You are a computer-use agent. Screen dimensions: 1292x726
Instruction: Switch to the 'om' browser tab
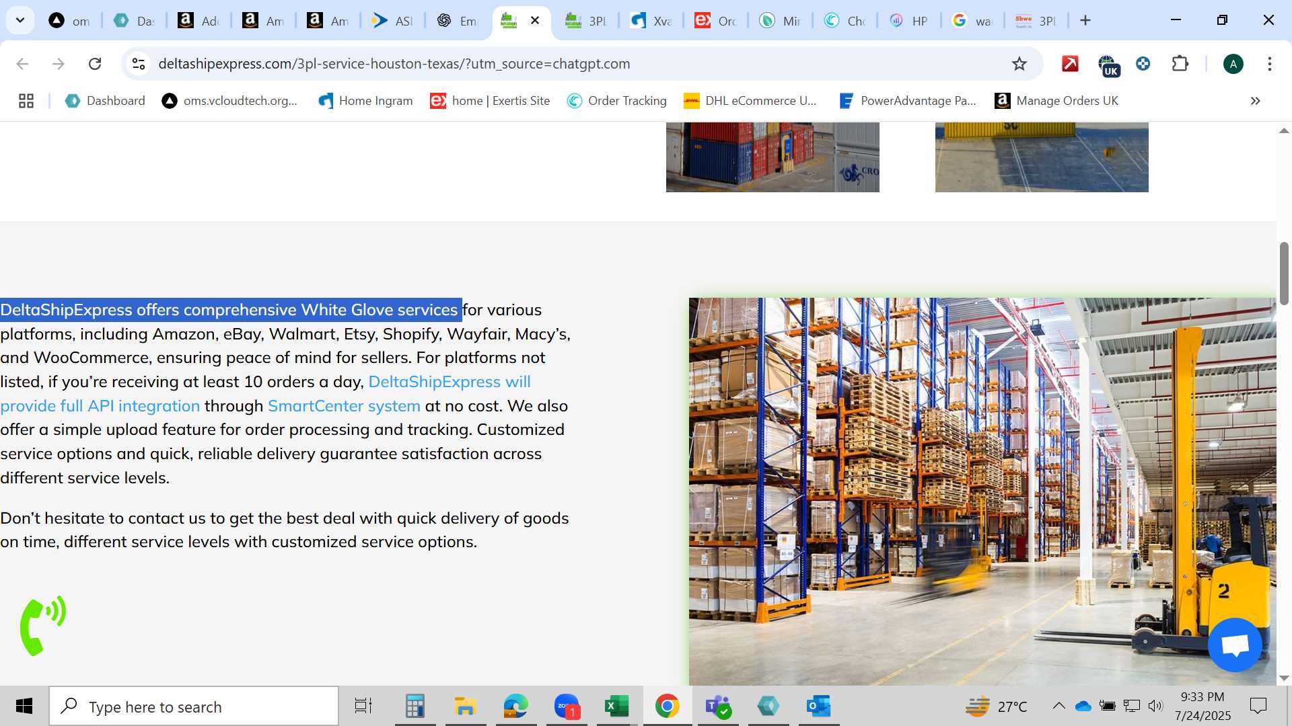pos(70,21)
